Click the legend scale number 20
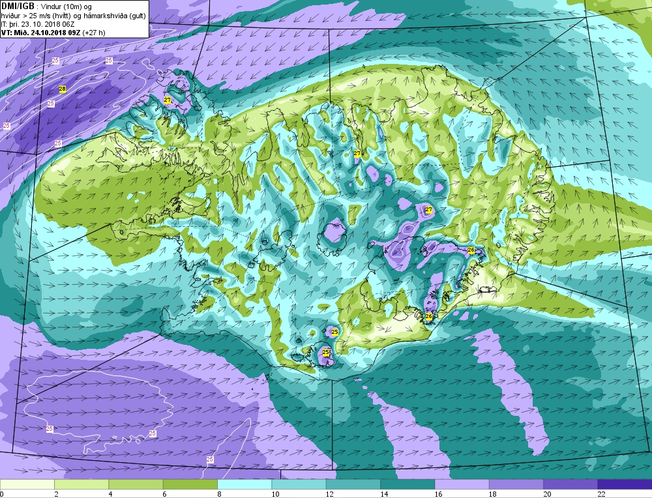 click(547, 494)
